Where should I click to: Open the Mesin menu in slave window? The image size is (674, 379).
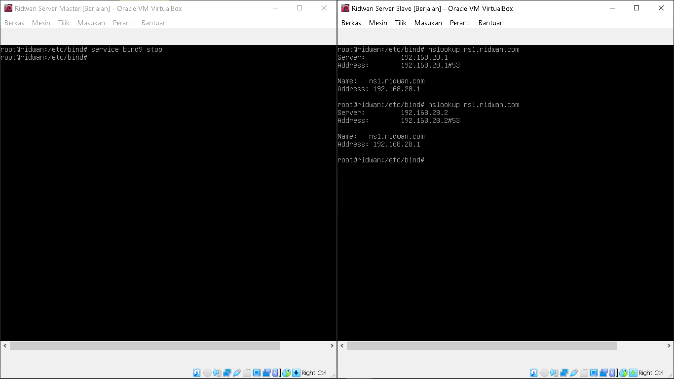(x=378, y=23)
